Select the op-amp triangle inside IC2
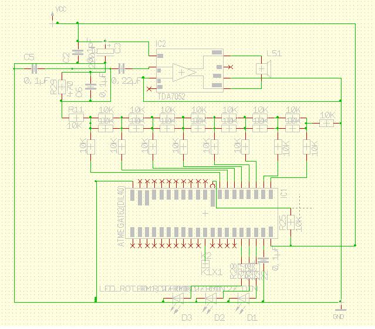 [184, 72]
